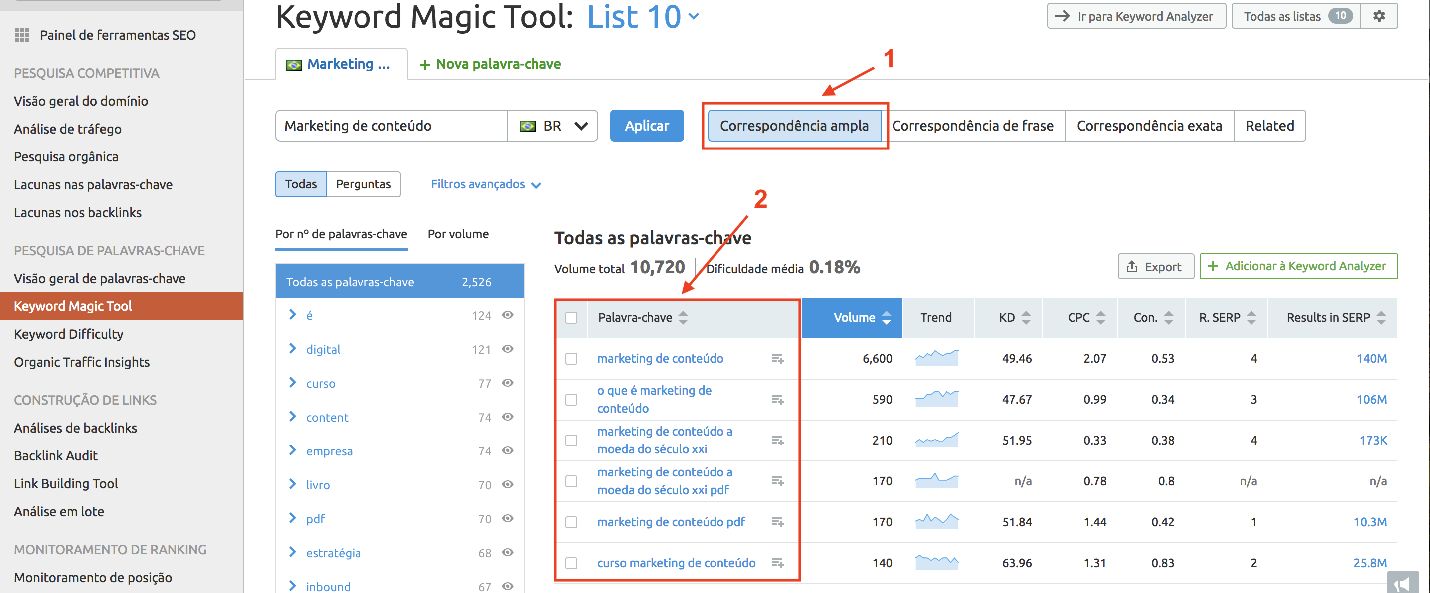
Task: Click the Marketing de conteúdo keyword input
Action: (391, 126)
